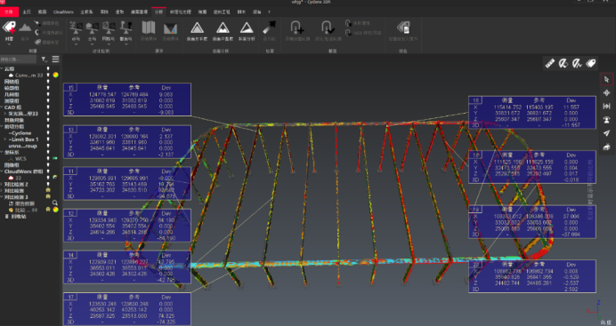Viewport: 616px width, 326px height.
Task: Switch to the CloudWorx ribbon tab
Action: click(x=63, y=12)
